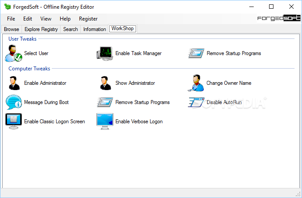Click the Change Owner Name label
The image size is (302, 198).
click(x=229, y=83)
